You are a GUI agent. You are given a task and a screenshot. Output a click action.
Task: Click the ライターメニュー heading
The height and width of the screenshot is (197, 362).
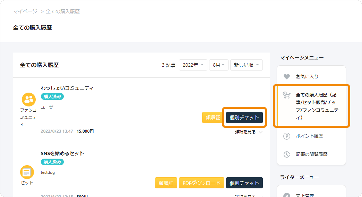(299, 177)
